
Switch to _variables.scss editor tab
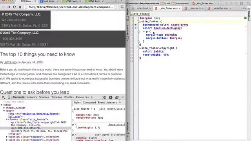pos(220,8)
